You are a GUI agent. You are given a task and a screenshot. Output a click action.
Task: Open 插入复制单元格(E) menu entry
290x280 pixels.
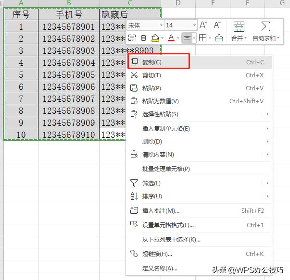coord(200,128)
